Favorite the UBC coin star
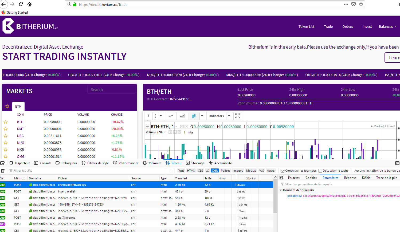The width and height of the screenshot is (400, 232). (x=6, y=136)
